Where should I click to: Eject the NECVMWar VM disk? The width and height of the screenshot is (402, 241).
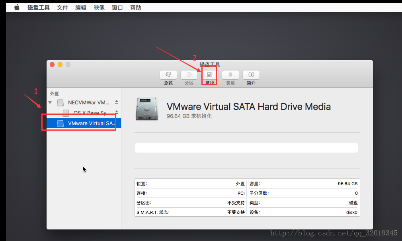click(x=117, y=102)
